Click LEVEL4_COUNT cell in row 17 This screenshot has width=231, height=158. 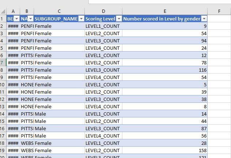(103, 136)
